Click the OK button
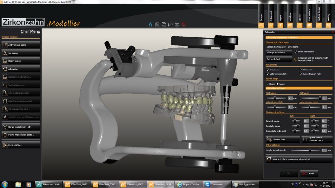The width and height of the screenshot is (335, 188). click(289, 174)
